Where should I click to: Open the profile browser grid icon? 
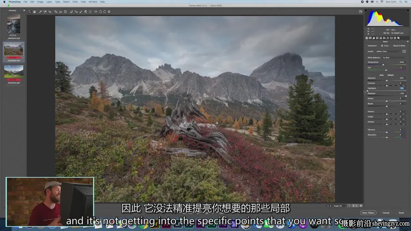404,51
